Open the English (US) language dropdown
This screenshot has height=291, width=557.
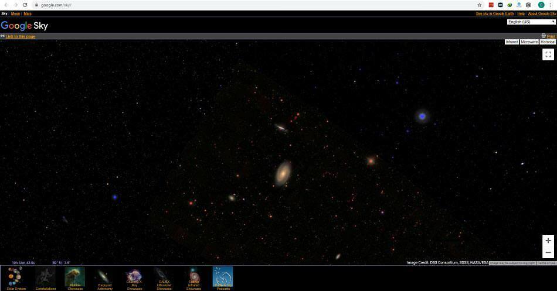click(531, 22)
